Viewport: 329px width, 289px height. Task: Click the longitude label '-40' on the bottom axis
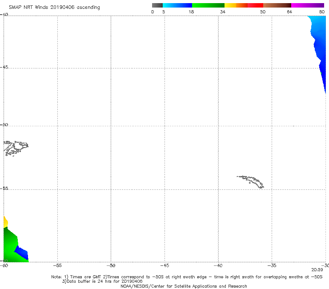218,265
